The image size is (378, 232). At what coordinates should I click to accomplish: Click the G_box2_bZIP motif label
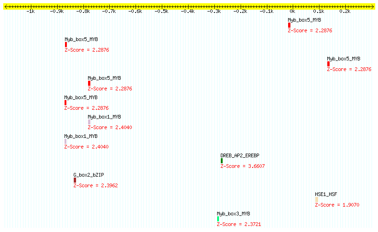point(89,175)
